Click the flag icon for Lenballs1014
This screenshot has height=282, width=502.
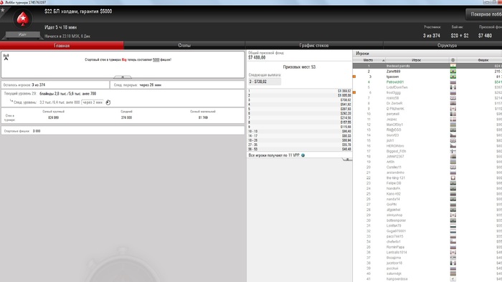click(453, 253)
